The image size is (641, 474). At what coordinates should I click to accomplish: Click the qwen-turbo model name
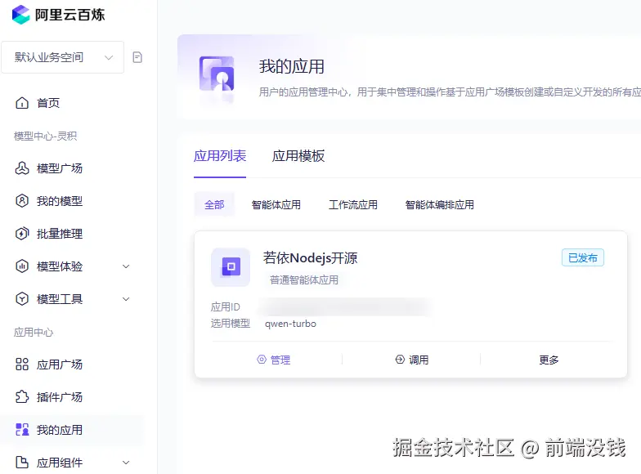tap(290, 324)
